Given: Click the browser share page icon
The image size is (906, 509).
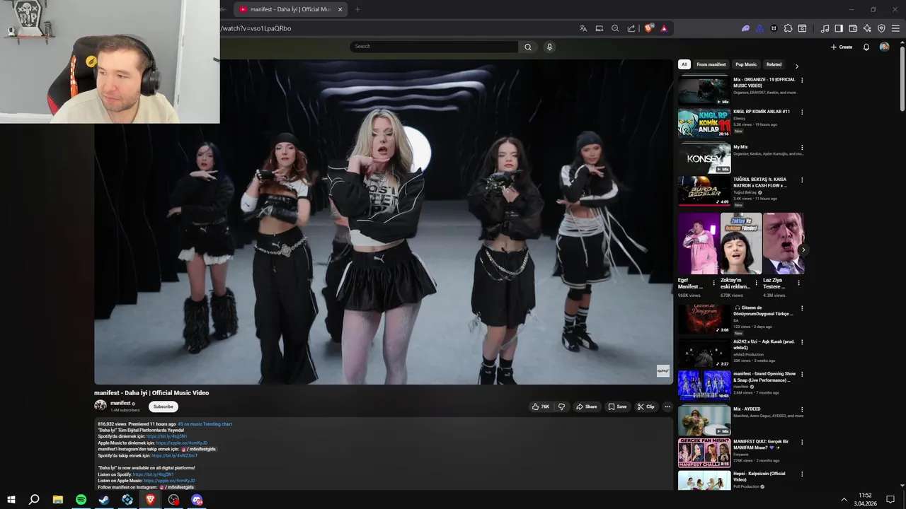Looking at the screenshot, I should tap(631, 28).
